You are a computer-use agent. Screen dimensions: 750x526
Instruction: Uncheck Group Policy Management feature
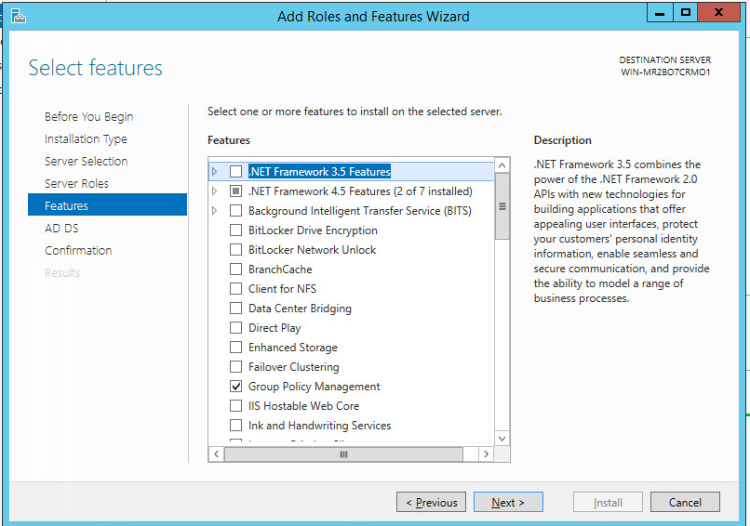[235, 387]
